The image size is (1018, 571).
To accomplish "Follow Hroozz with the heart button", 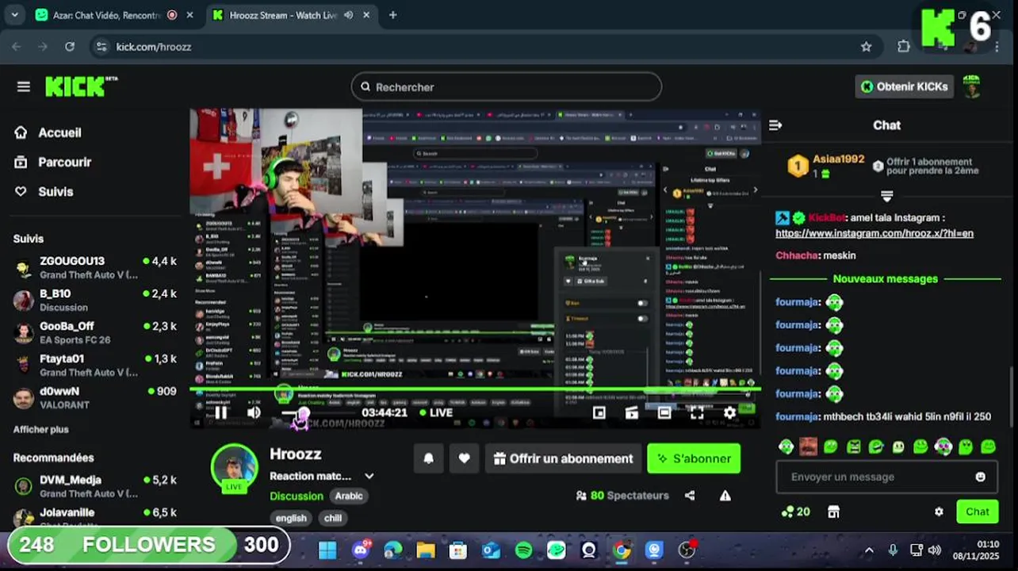I will (x=464, y=458).
